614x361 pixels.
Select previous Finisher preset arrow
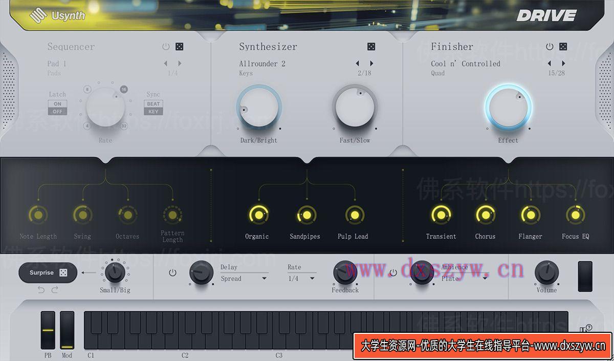point(550,63)
